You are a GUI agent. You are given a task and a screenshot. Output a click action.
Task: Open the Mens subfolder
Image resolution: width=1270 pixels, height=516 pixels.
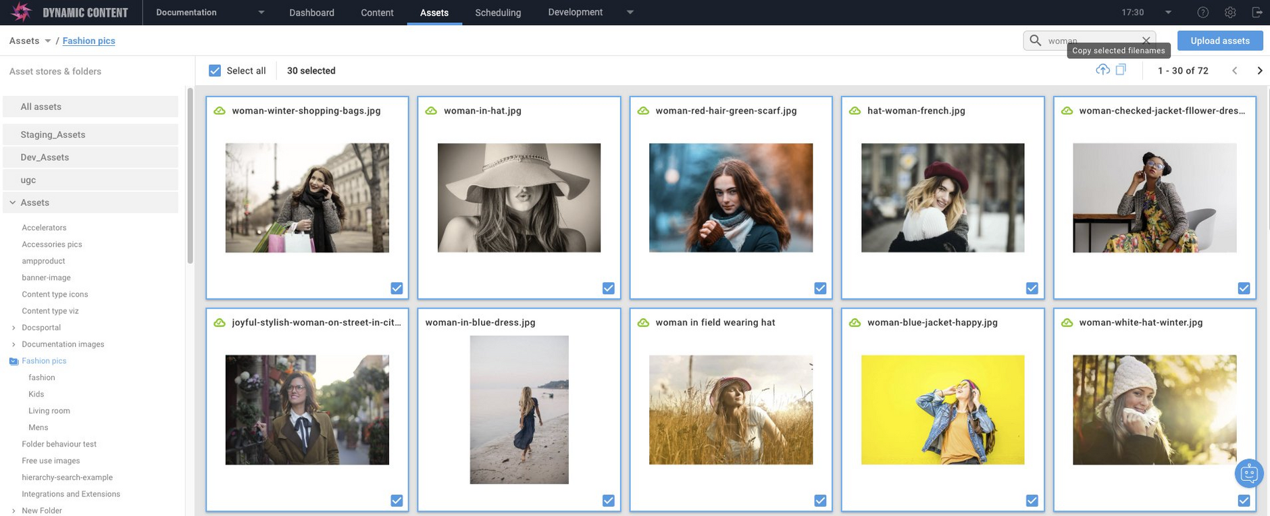(39, 428)
